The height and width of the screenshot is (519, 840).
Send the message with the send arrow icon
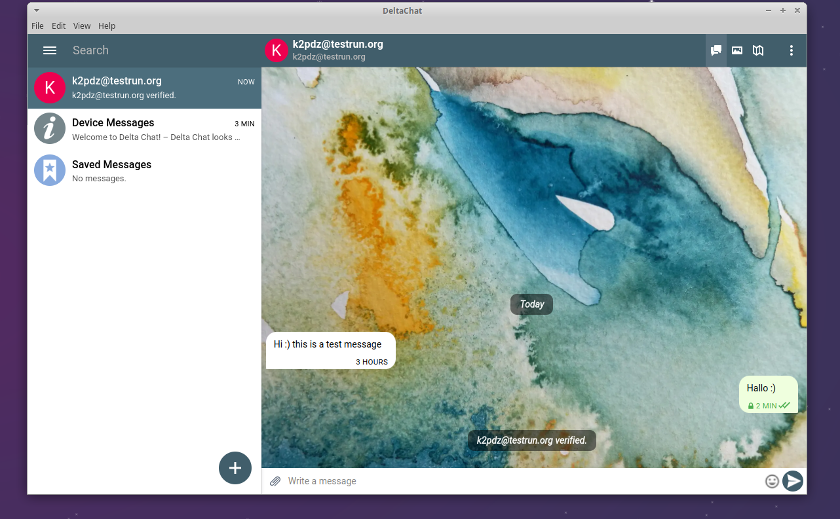pyautogui.click(x=793, y=481)
